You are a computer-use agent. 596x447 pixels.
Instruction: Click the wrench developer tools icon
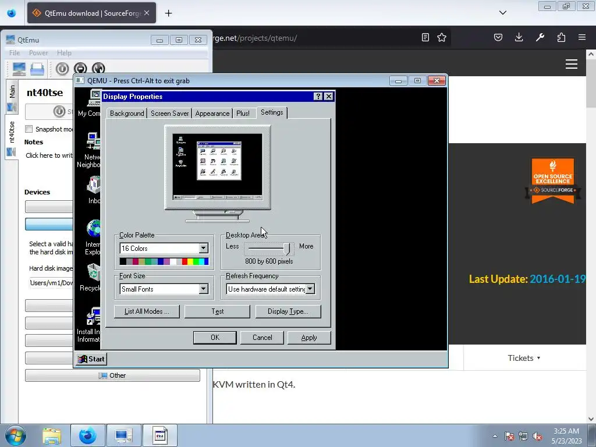tap(540, 37)
